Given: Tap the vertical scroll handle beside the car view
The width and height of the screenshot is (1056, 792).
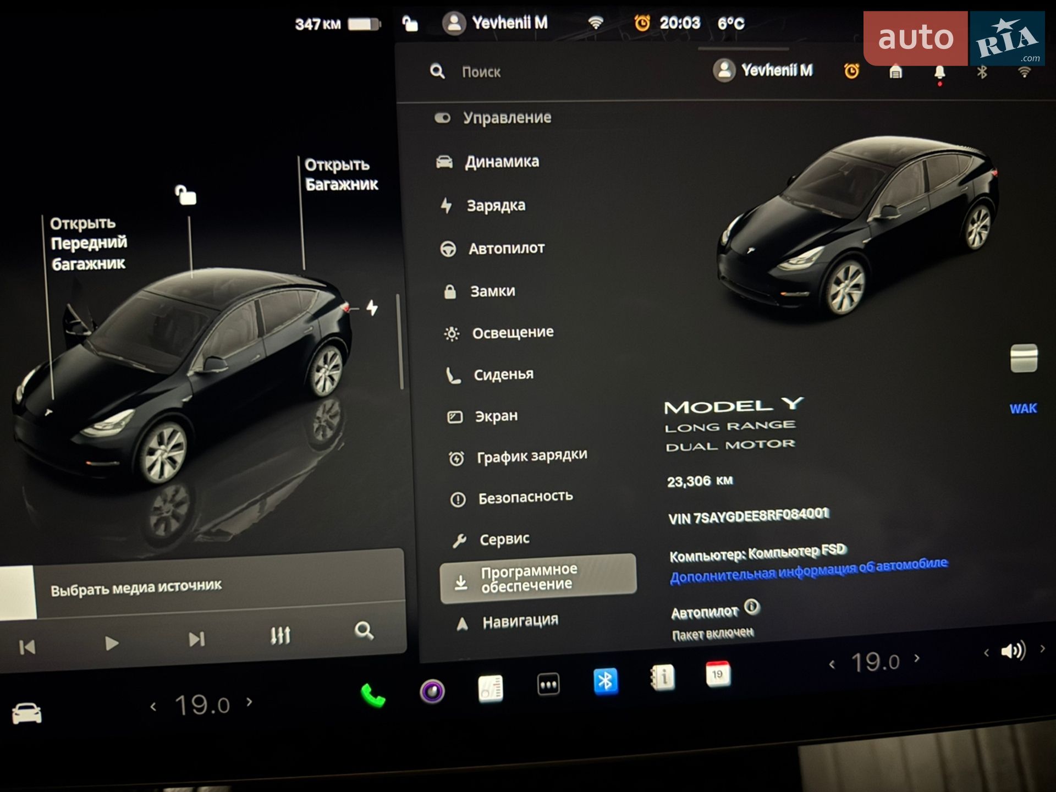Looking at the screenshot, I should [399, 342].
